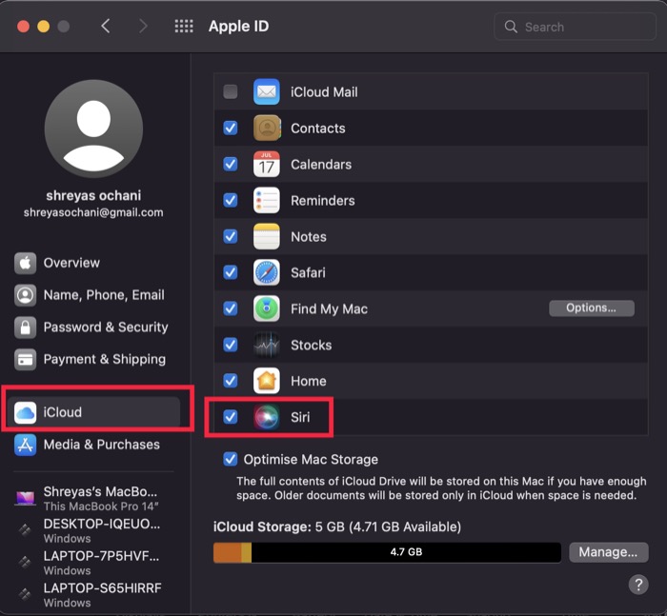Click the Siri app icon
This screenshot has height=616, width=667.
[266, 417]
